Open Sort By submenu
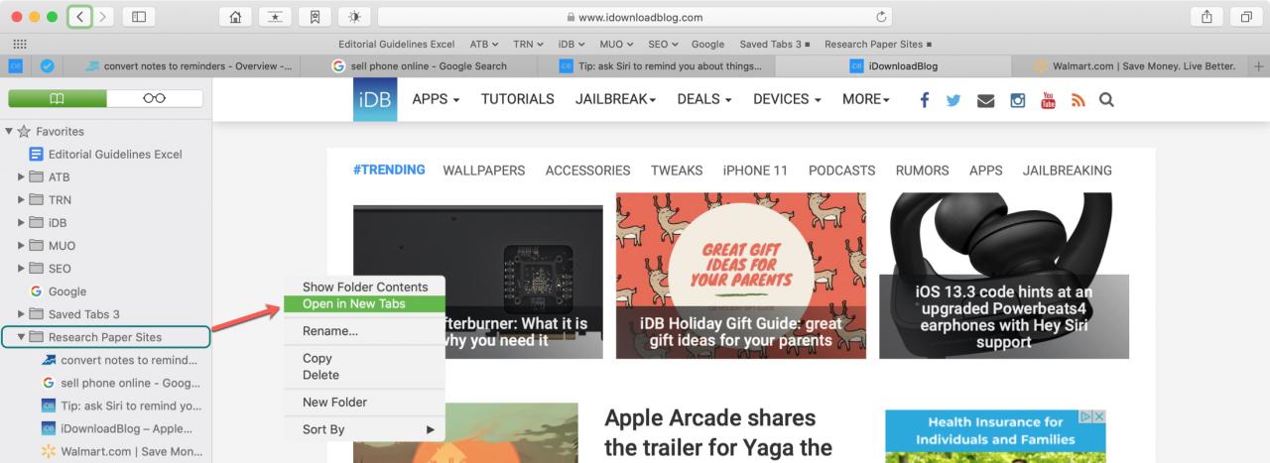 (x=365, y=429)
